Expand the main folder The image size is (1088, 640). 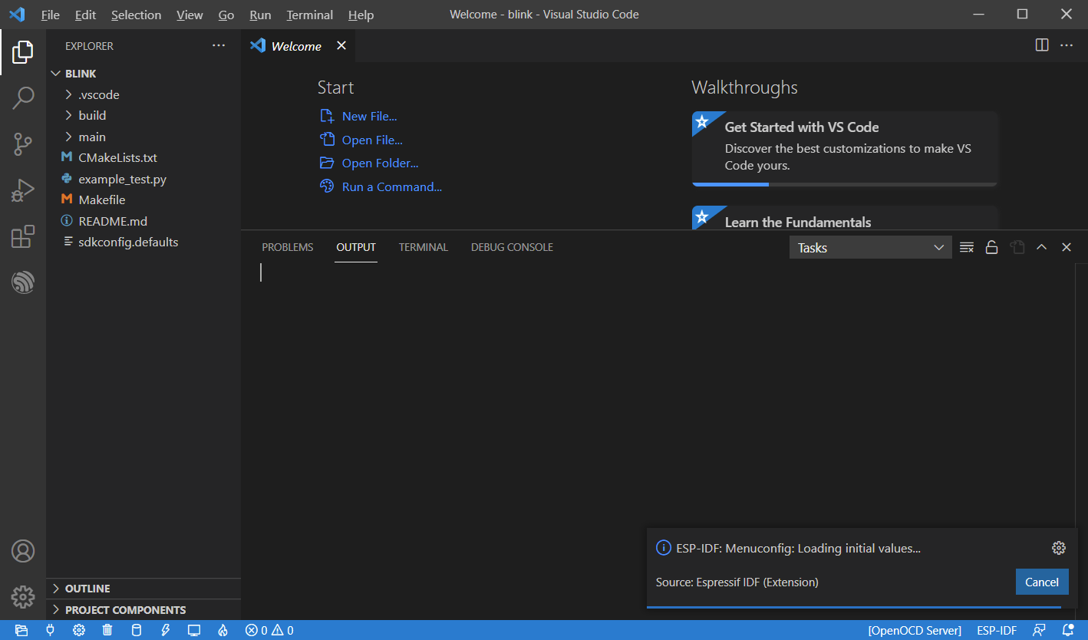click(143, 137)
